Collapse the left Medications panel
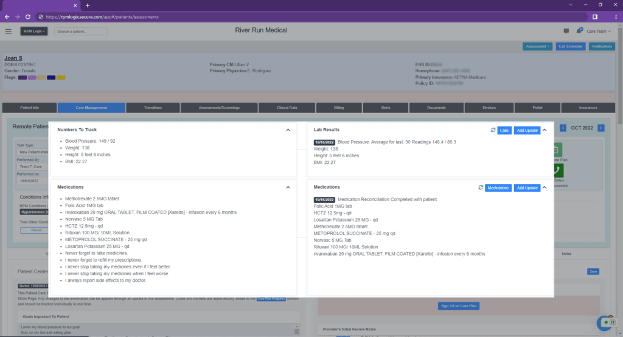 [x=288, y=187]
